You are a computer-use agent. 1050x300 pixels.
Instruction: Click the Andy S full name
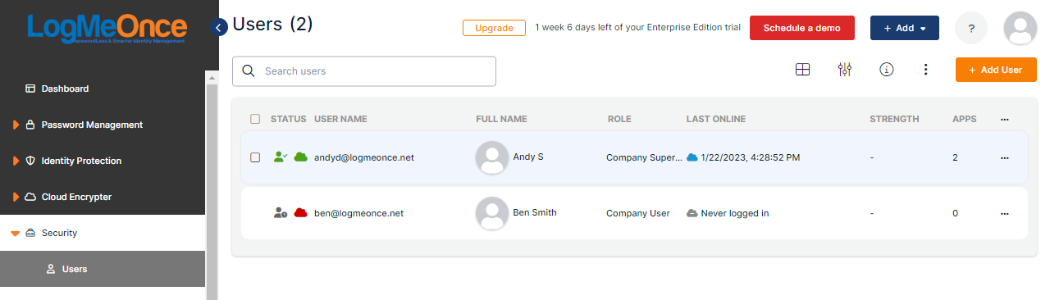(x=528, y=156)
